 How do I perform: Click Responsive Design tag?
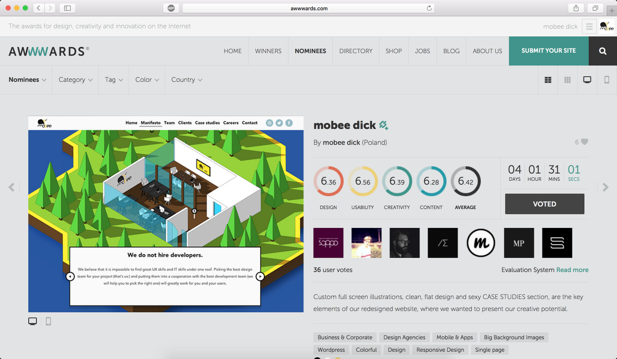[x=440, y=350]
